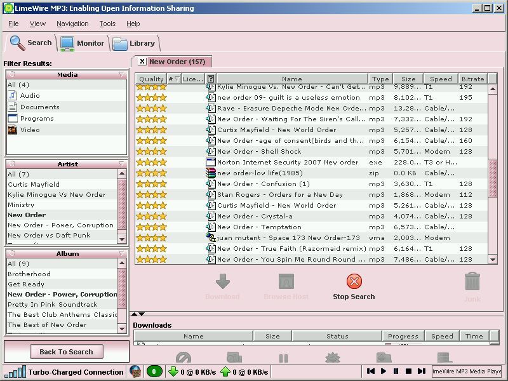
Task: Click the Back To Search button
Action: click(67, 352)
